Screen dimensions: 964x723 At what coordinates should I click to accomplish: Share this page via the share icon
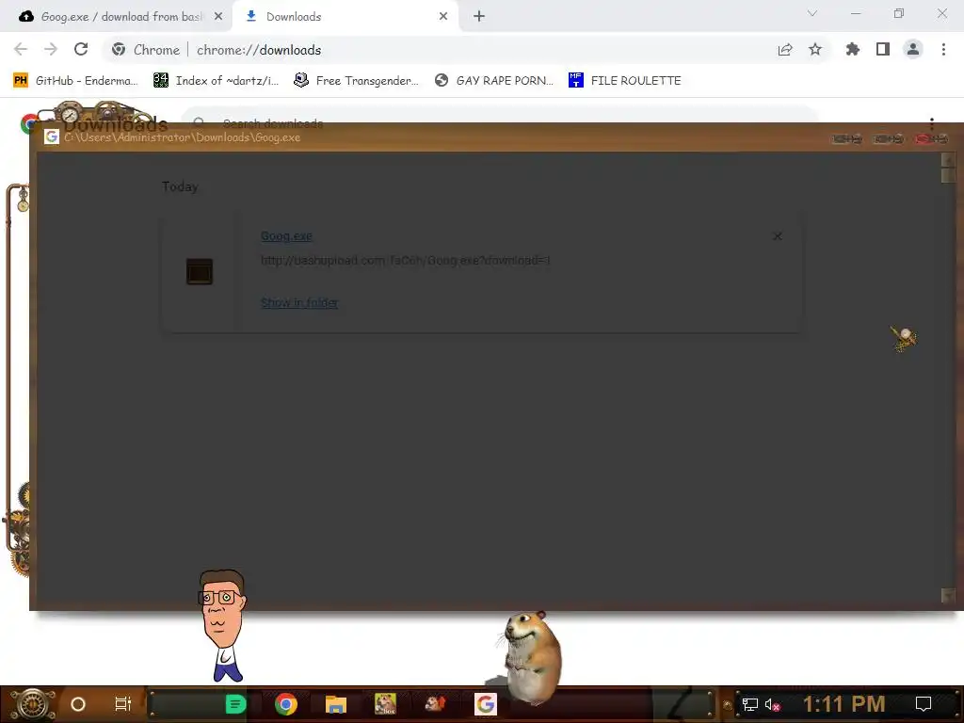click(x=785, y=50)
